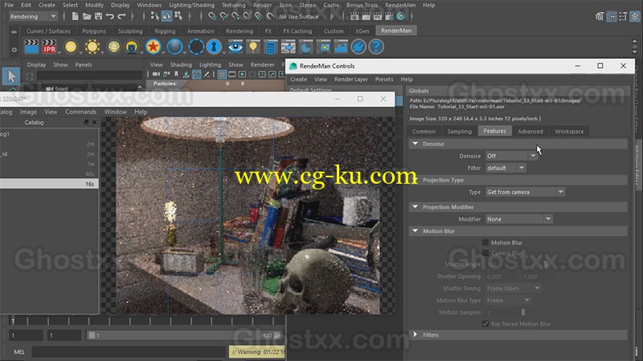
Task: Open the Denoise Off dropdown
Action: 511,156
